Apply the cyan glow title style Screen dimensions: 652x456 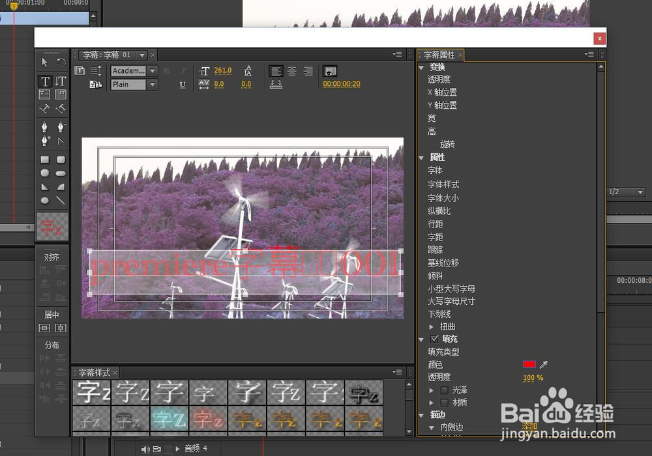pyautogui.click(x=170, y=420)
